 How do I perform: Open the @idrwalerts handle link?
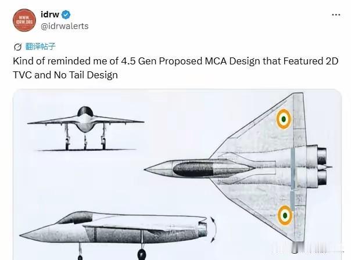pyautogui.click(x=65, y=26)
